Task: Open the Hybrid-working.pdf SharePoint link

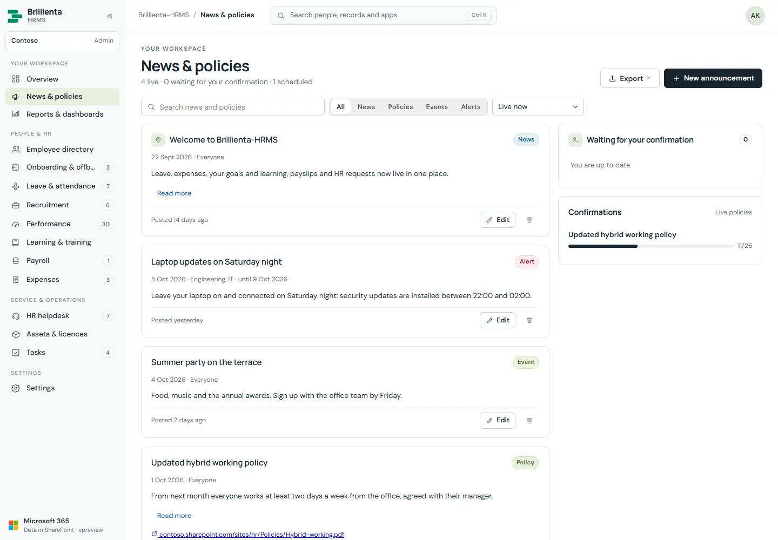Action: tap(248, 535)
